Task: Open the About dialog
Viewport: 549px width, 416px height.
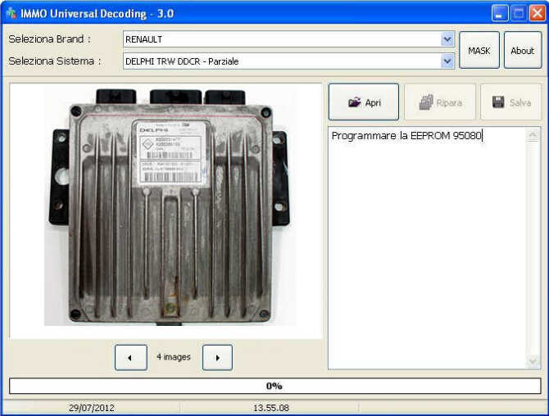Action: coord(523,50)
